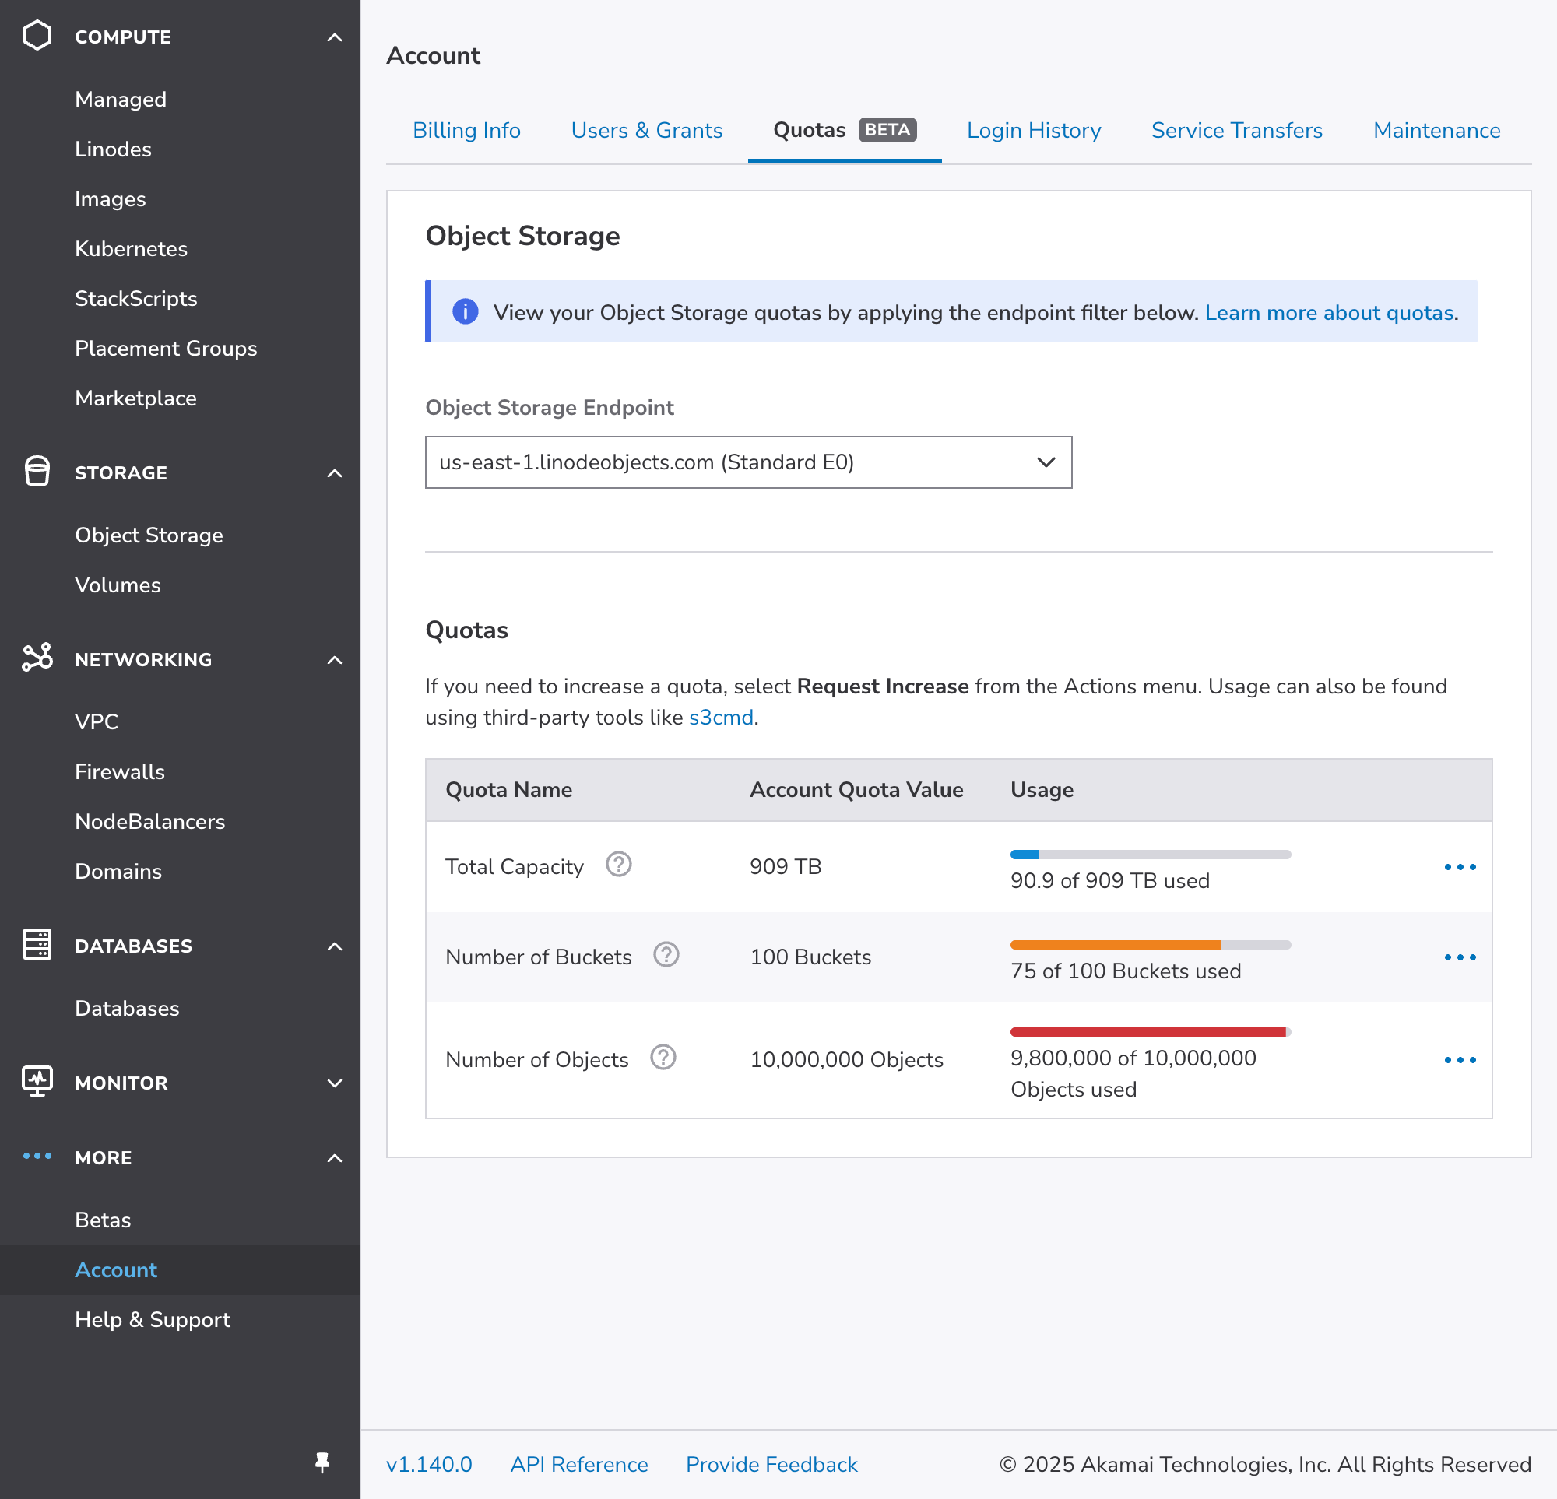This screenshot has height=1499, width=1557.
Task: Click the Monitor heartbeat icon
Action: click(x=37, y=1081)
